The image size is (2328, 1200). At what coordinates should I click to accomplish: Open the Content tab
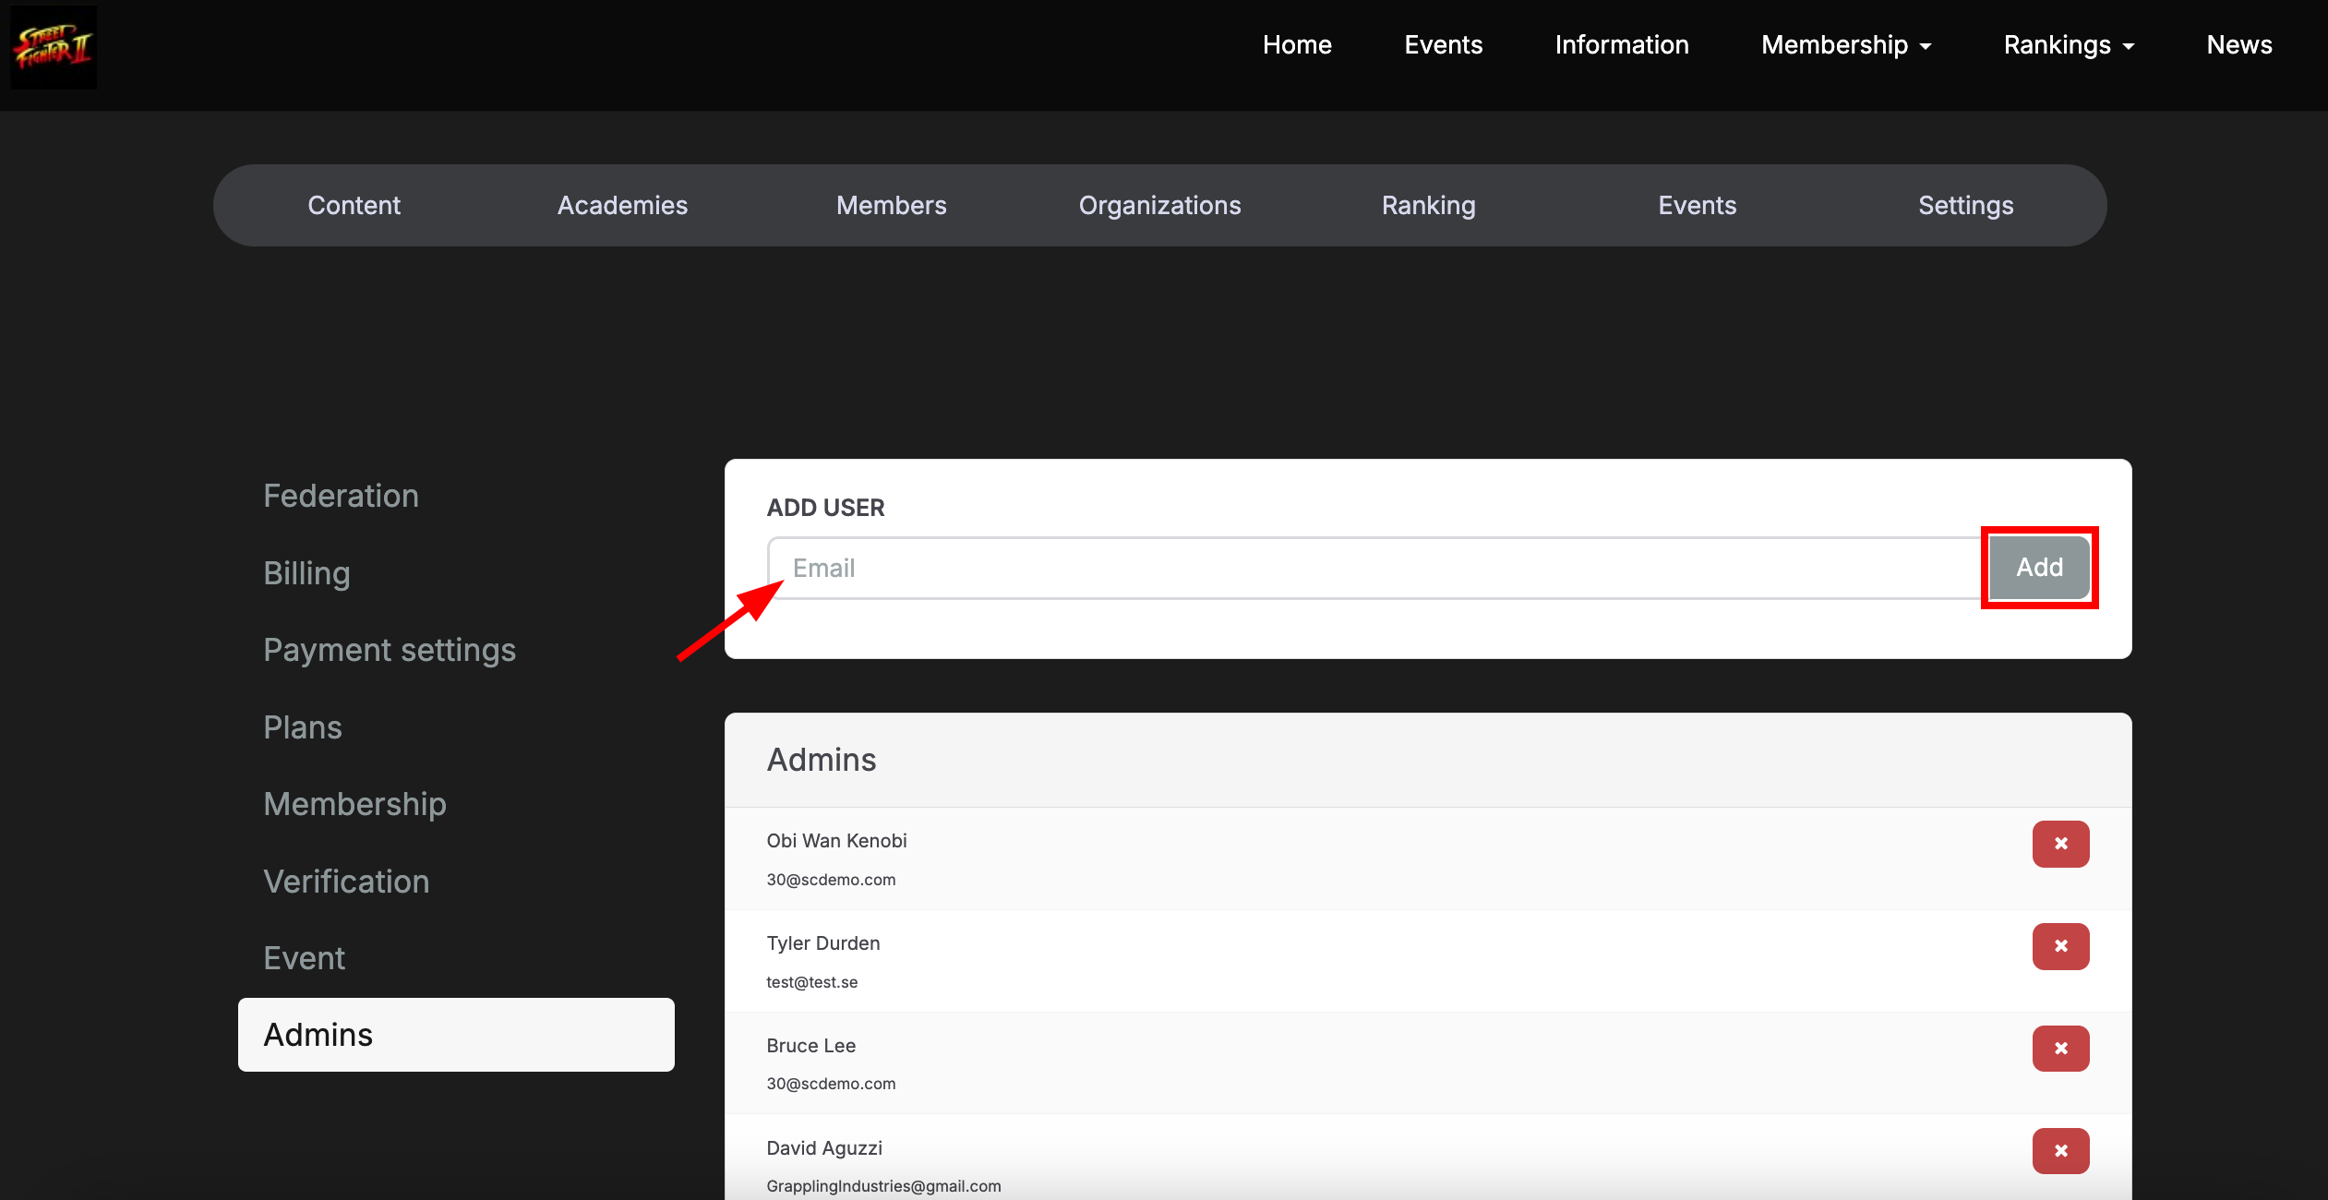(x=354, y=205)
